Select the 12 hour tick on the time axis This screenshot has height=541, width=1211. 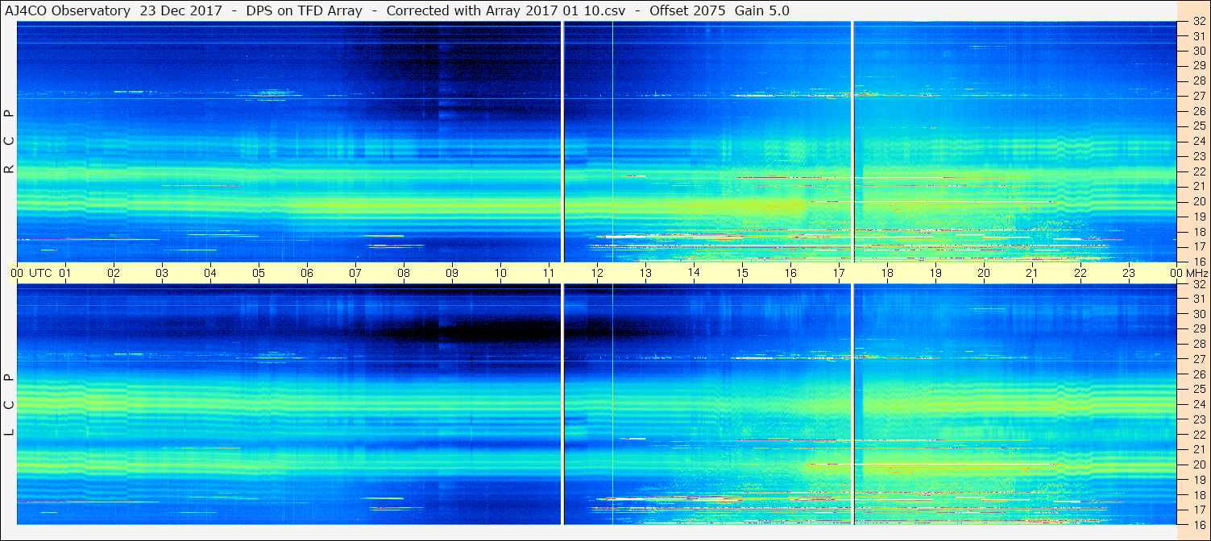coord(597,273)
